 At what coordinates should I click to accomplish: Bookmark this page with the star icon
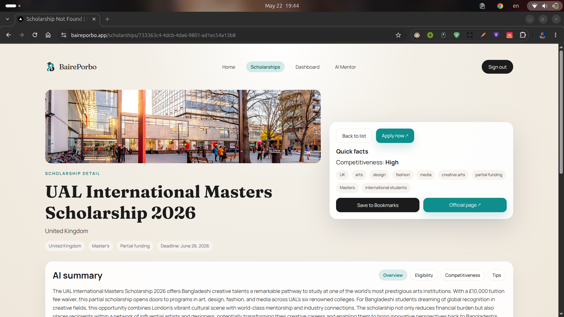click(398, 35)
